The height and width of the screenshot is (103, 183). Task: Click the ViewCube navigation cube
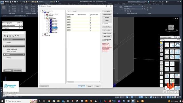[x=171, y=28]
